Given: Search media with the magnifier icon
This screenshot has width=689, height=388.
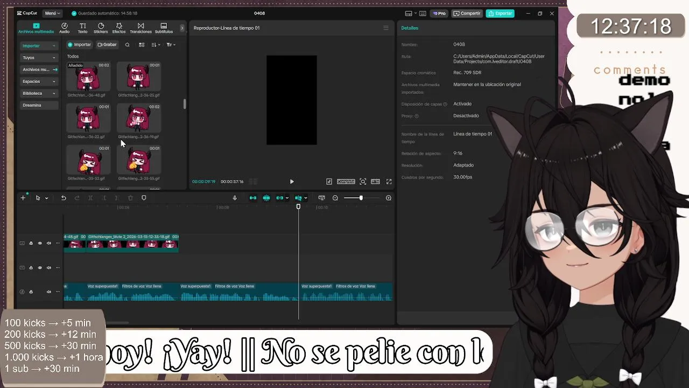Looking at the screenshot, I should coord(127,45).
